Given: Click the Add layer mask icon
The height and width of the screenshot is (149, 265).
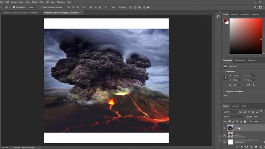Looking at the screenshot, I should [x=247, y=147].
